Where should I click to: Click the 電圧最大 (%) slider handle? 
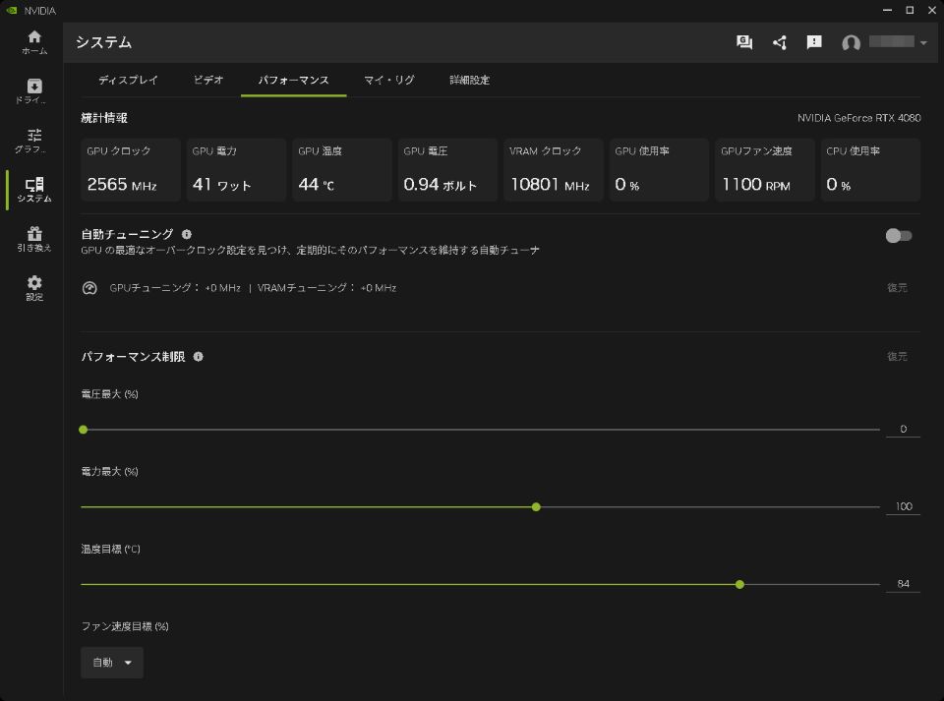(84, 430)
